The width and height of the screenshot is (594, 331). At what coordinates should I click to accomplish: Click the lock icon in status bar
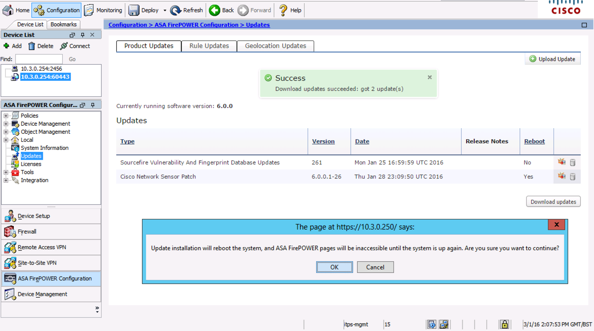pyautogui.click(x=505, y=324)
